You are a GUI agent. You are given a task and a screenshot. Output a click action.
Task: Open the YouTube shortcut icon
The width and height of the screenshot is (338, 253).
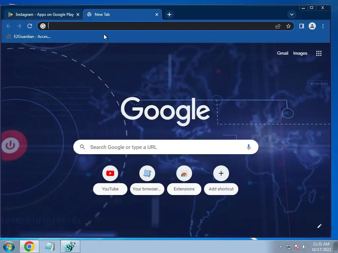[x=110, y=173]
